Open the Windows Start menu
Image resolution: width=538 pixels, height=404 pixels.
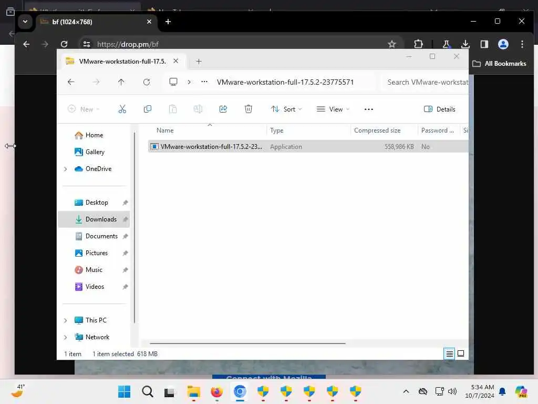tap(124, 391)
